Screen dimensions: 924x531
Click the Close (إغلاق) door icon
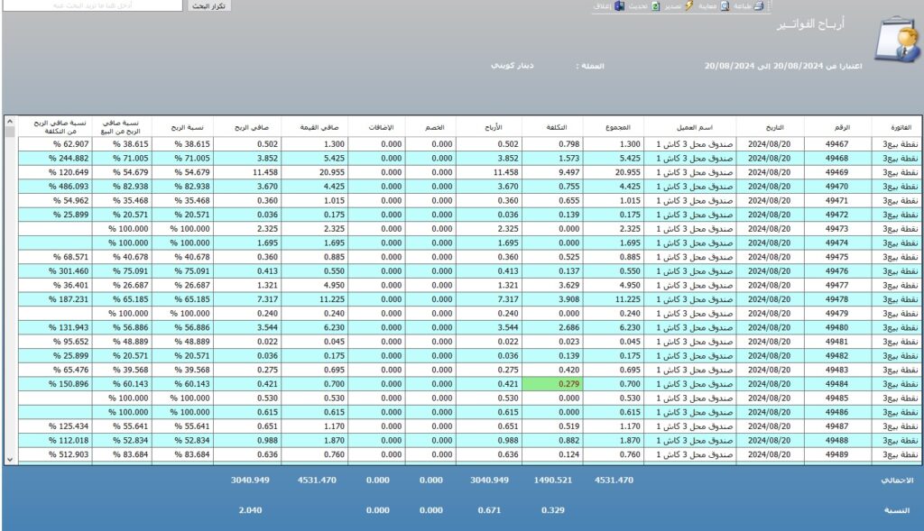tap(620, 6)
